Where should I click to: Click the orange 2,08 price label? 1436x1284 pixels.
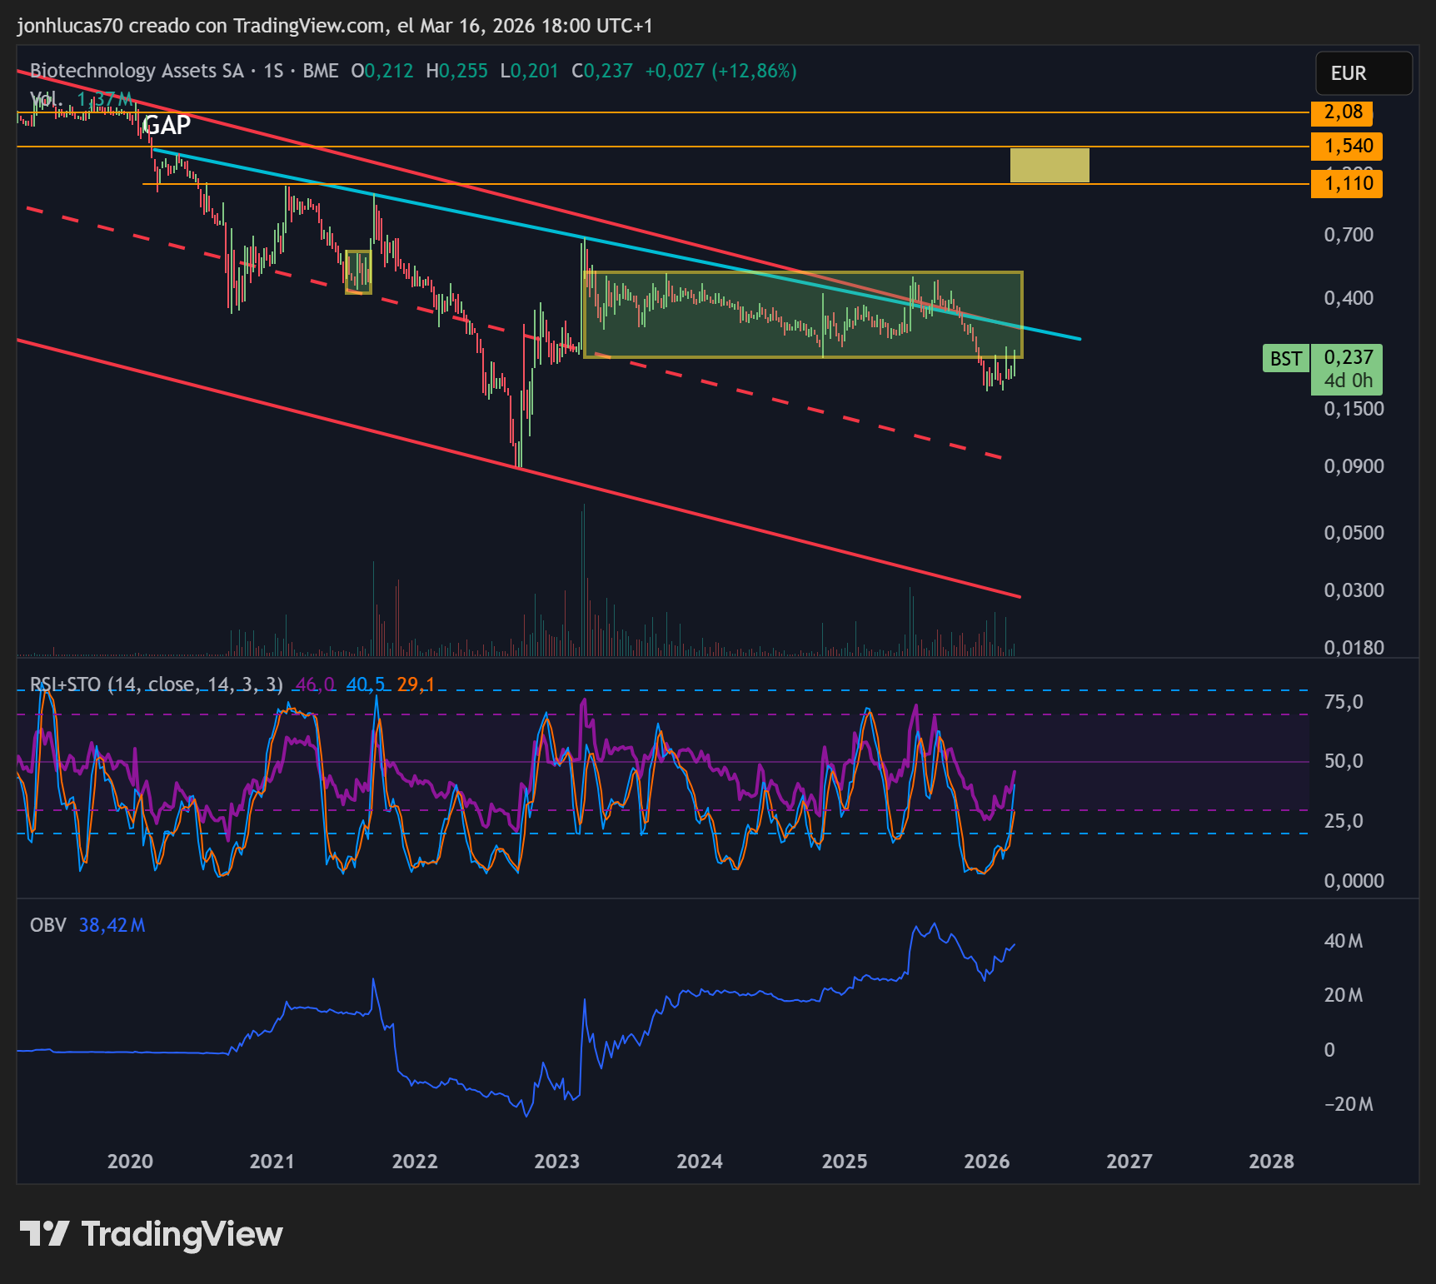click(1343, 112)
